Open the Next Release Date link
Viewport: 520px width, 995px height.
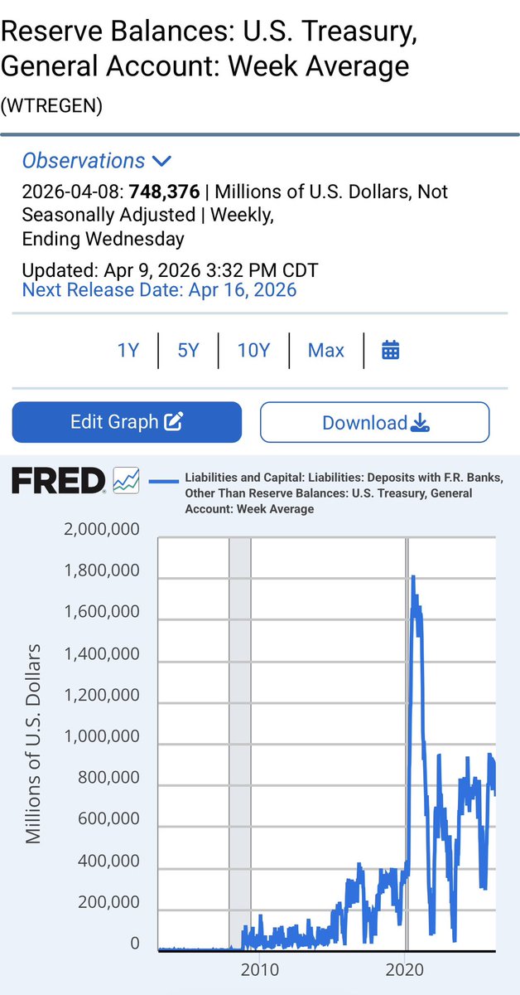pos(159,290)
